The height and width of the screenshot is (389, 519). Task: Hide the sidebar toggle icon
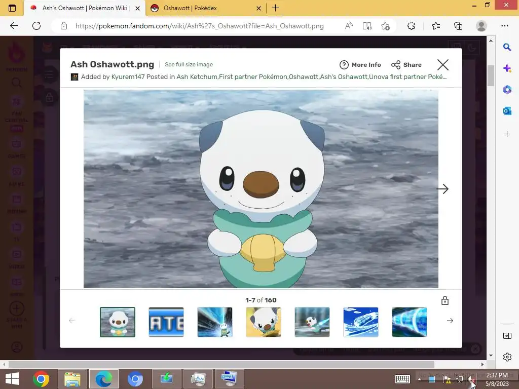pos(507,336)
